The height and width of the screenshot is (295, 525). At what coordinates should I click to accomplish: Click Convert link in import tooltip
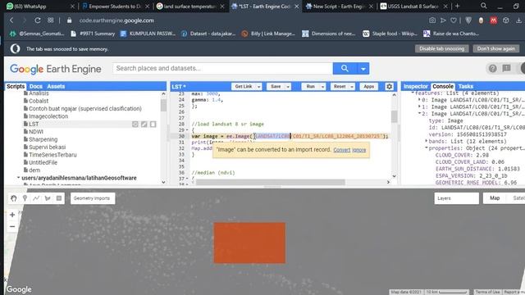tap(341, 150)
